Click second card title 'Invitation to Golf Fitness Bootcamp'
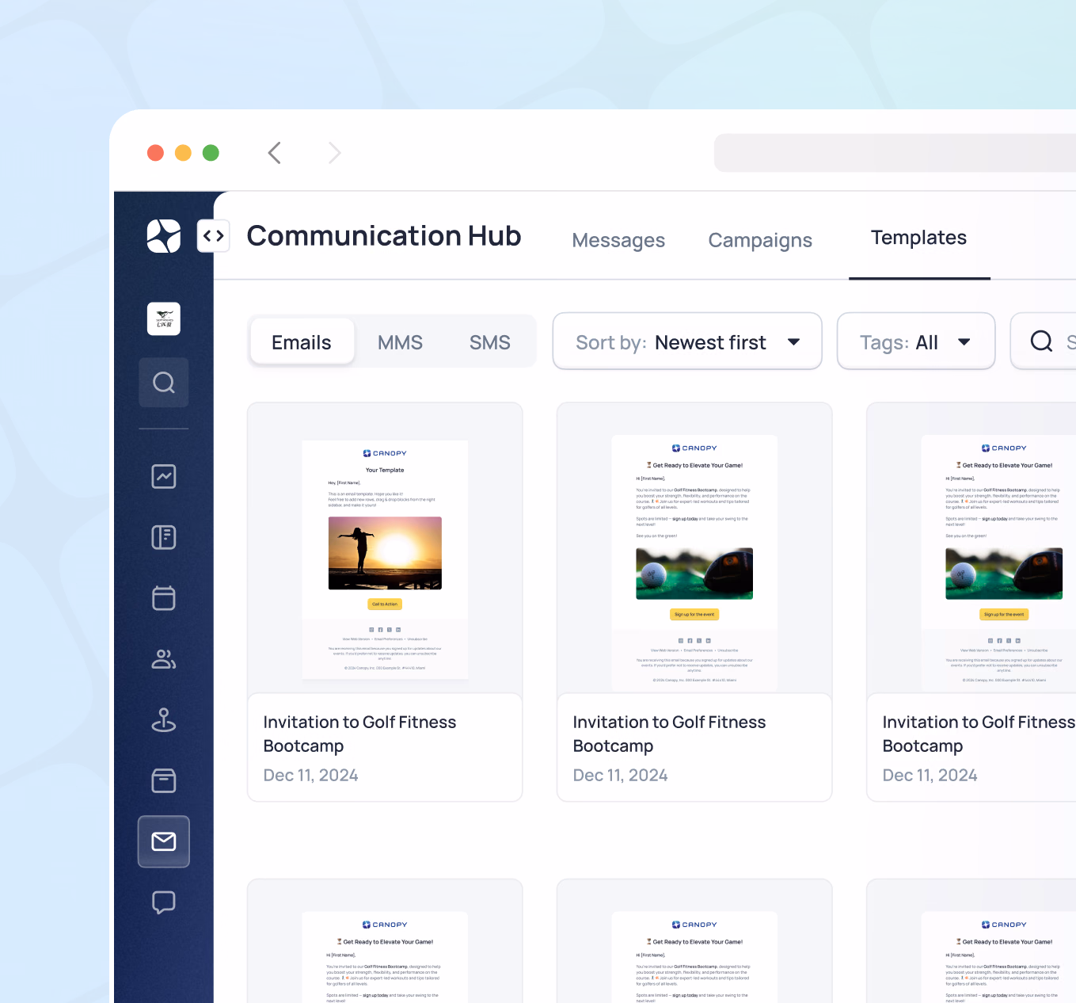 click(x=669, y=734)
